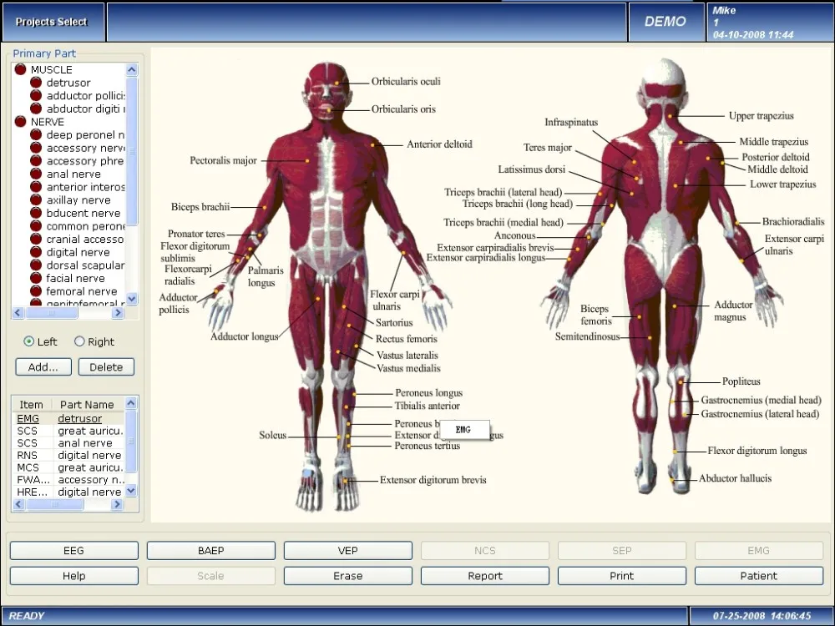Select the detrusor muscle icon
Image resolution: width=835 pixels, height=626 pixels.
[x=36, y=83]
